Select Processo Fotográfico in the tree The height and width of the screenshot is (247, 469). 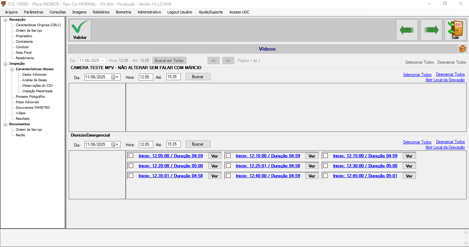(30, 97)
